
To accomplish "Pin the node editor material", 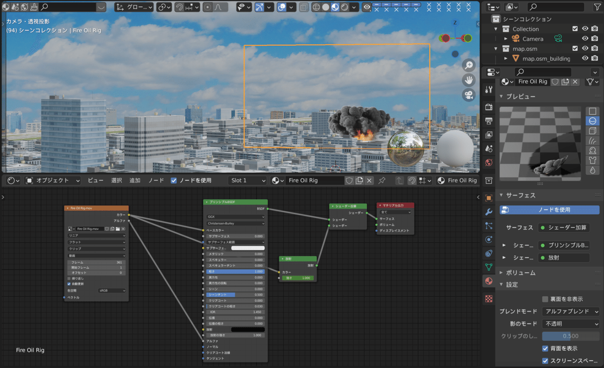I will pyautogui.click(x=382, y=180).
